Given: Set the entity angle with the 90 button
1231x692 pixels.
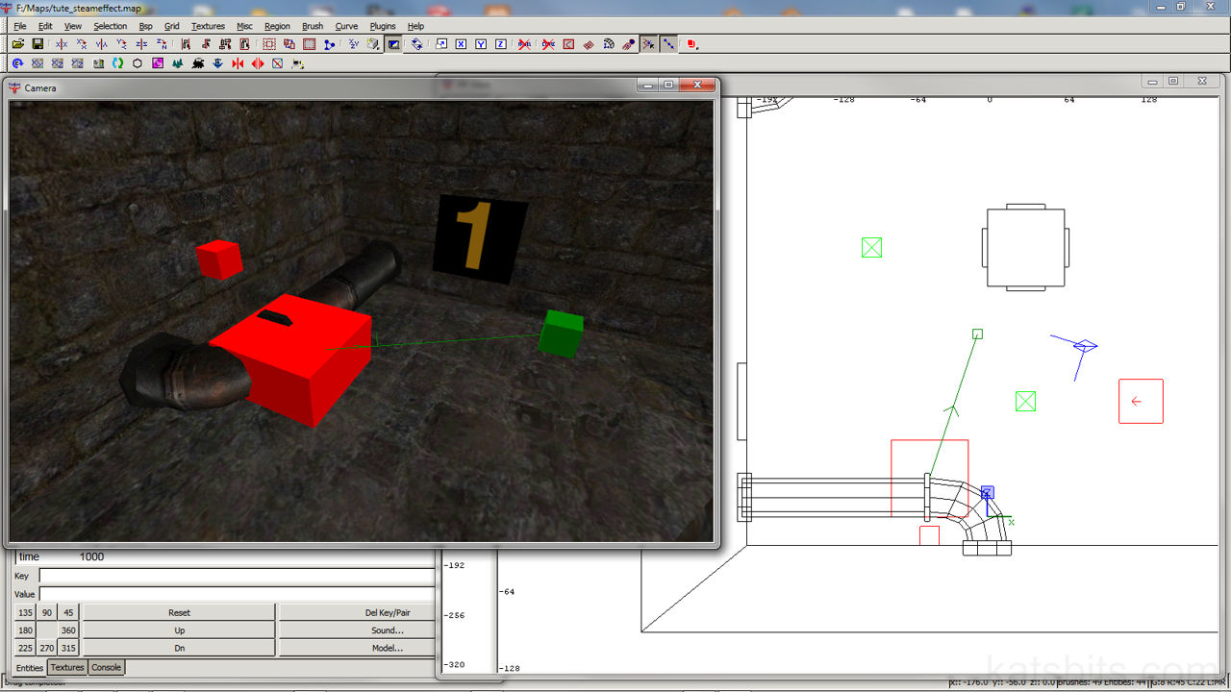Looking at the screenshot, I should (46, 612).
